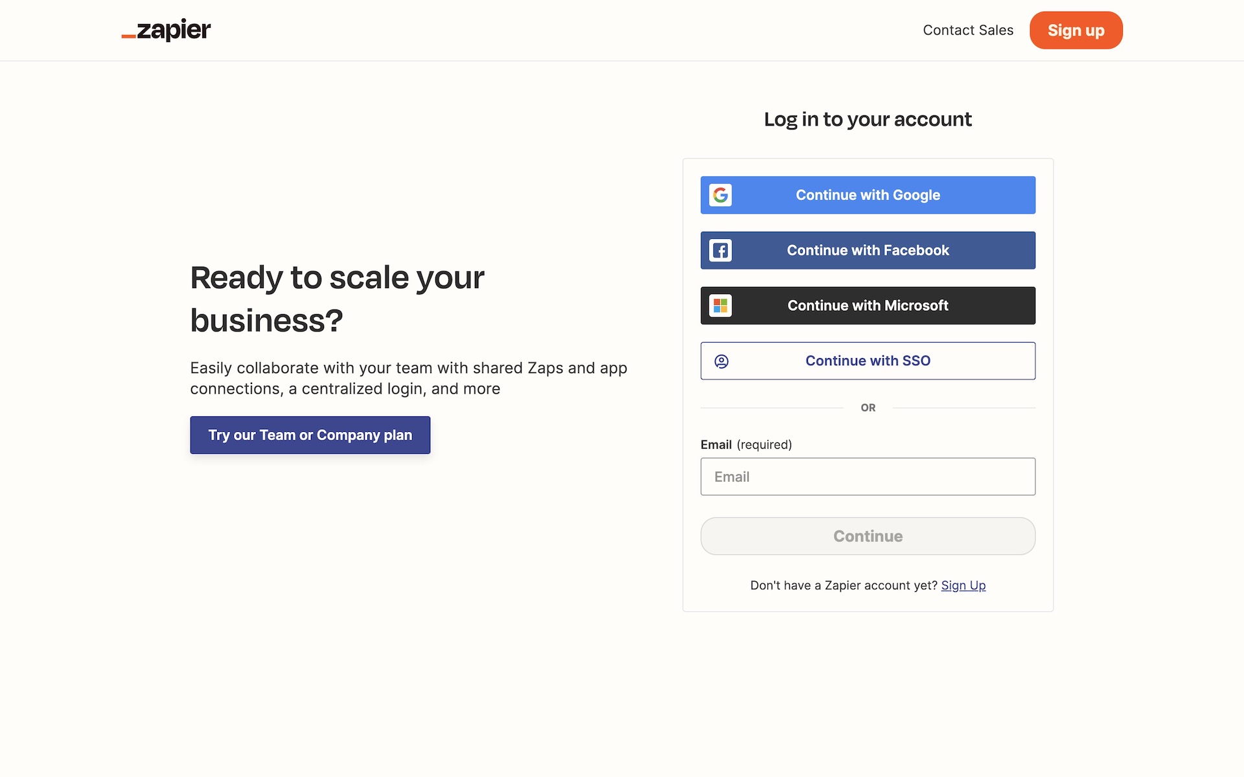Image resolution: width=1244 pixels, height=777 pixels.
Task: Click the Google G colored logo
Action: point(720,195)
